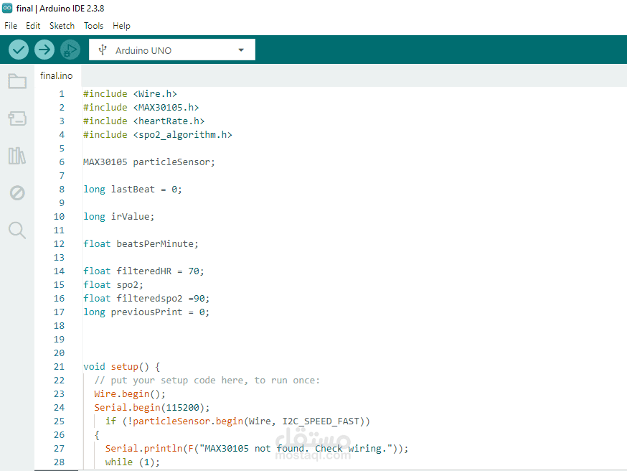Click the 'long irValue;' line
The height and width of the screenshot is (471, 627).
click(118, 217)
